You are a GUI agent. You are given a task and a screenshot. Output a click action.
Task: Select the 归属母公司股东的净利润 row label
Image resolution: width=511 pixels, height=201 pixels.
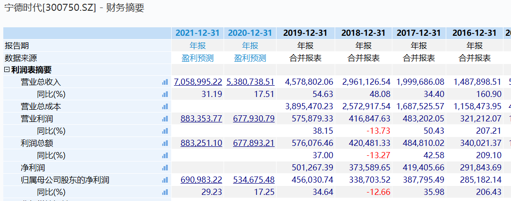[65, 180]
